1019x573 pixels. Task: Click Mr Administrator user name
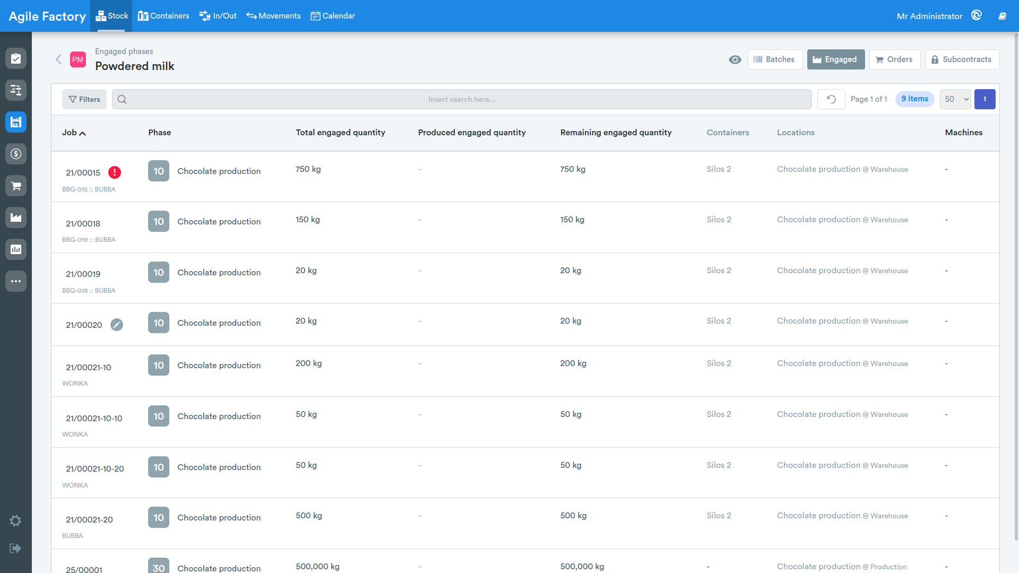(930, 16)
